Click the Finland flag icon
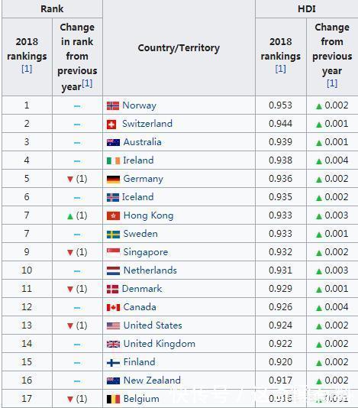358x408 pixels. click(x=113, y=362)
